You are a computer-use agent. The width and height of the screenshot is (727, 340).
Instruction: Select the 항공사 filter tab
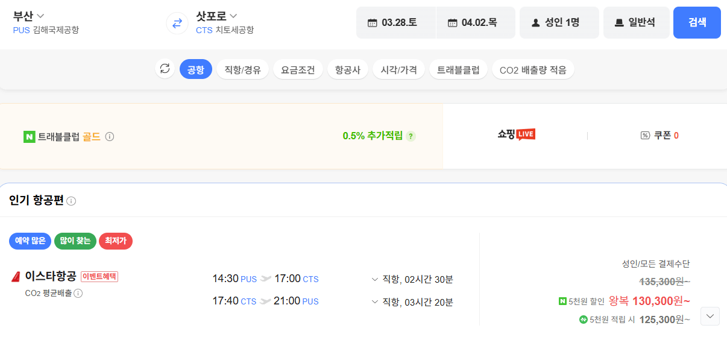coord(348,70)
